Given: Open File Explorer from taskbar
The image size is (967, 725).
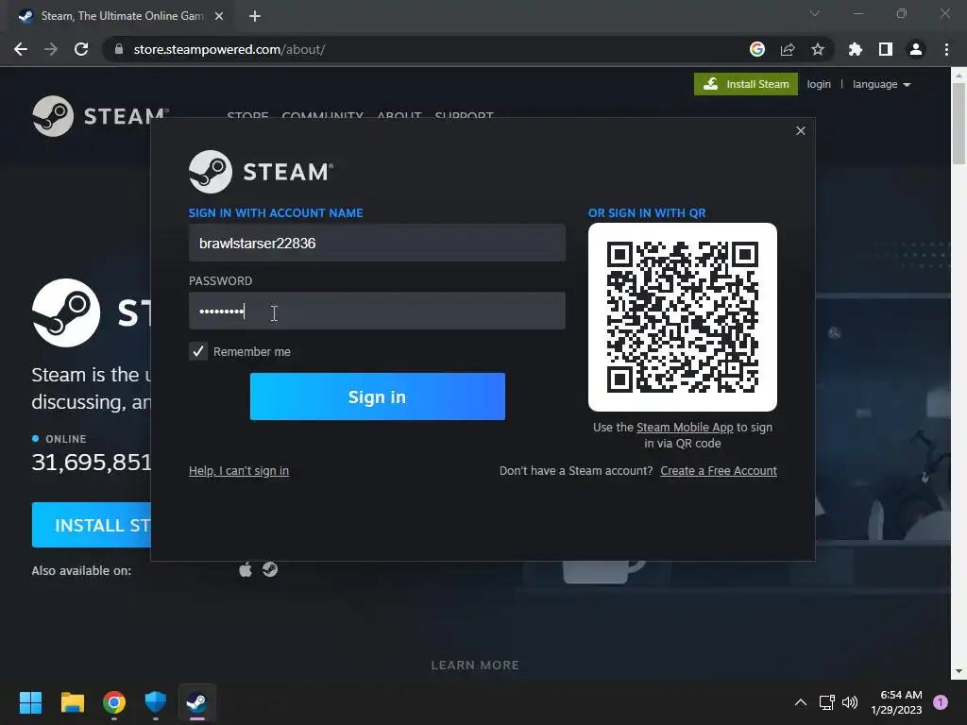Looking at the screenshot, I should click(x=72, y=702).
